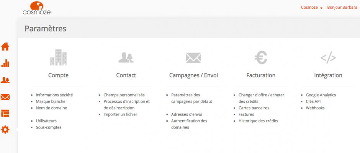
Task: Open the contacts icon in the sidebar
Action: [x=5, y=80]
